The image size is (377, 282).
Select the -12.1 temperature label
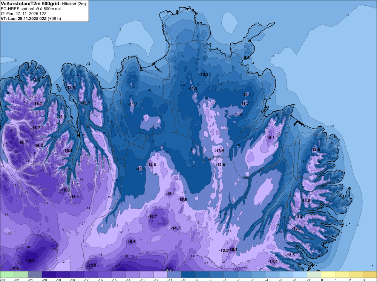click(246, 95)
